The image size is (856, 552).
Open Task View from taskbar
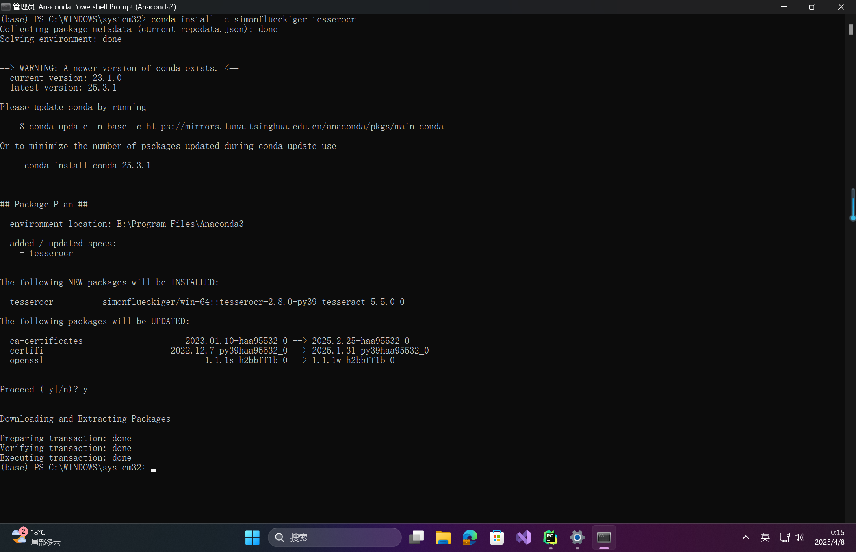(416, 537)
